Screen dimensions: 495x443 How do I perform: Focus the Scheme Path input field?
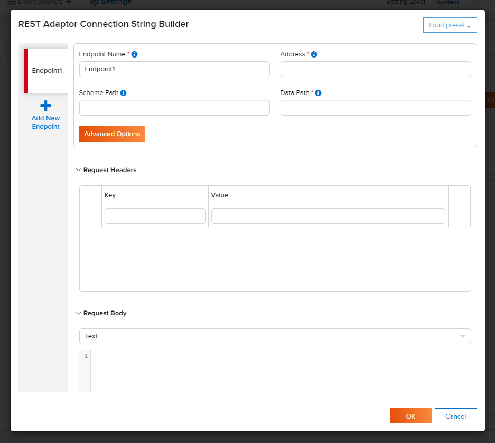[174, 108]
